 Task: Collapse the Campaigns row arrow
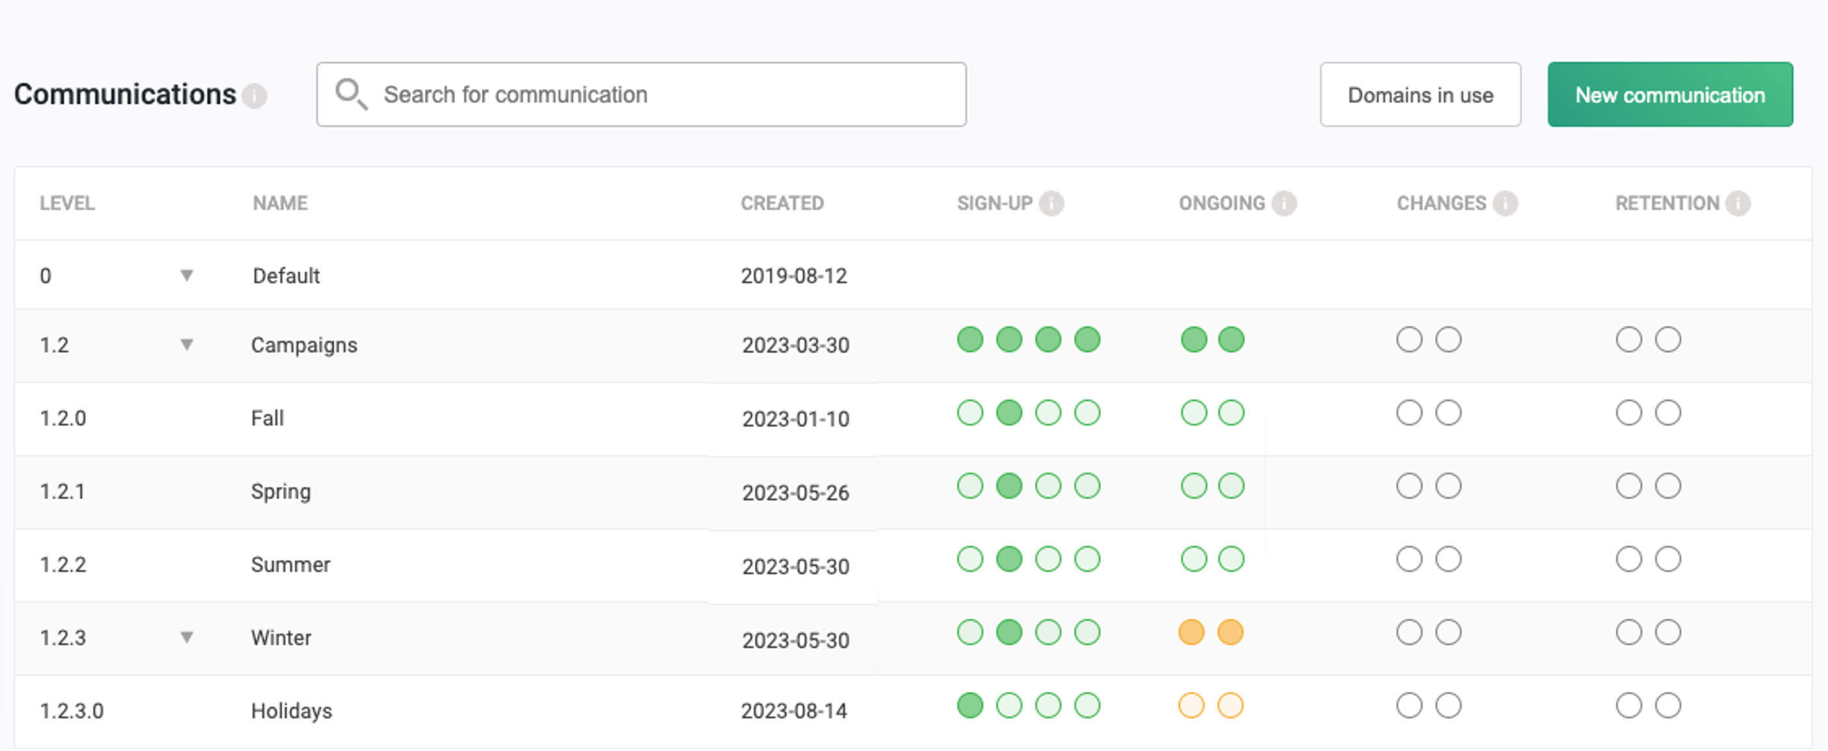click(x=187, y=345)
